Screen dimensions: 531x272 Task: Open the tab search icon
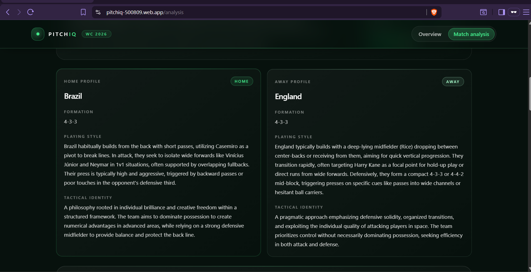[483, 12]
